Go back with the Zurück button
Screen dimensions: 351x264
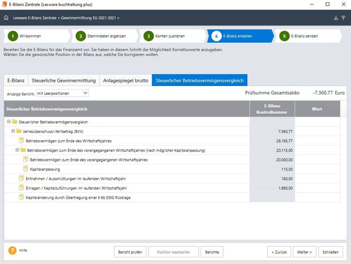tap(279, 252)
